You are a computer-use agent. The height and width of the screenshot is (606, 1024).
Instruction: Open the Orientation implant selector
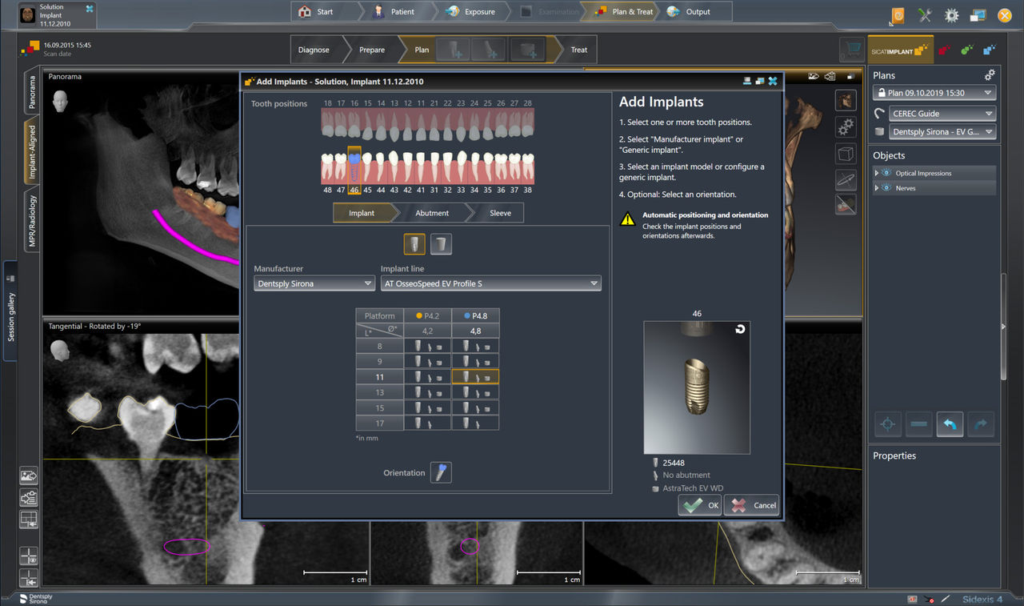[x=441, y=472]
